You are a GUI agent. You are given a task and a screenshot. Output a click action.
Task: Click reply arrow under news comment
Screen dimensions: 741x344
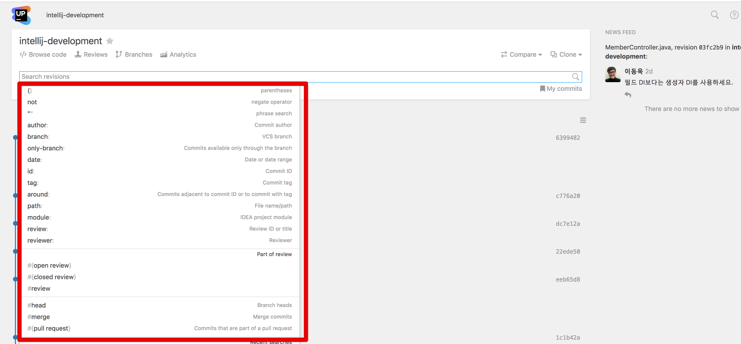click(628, 95)
